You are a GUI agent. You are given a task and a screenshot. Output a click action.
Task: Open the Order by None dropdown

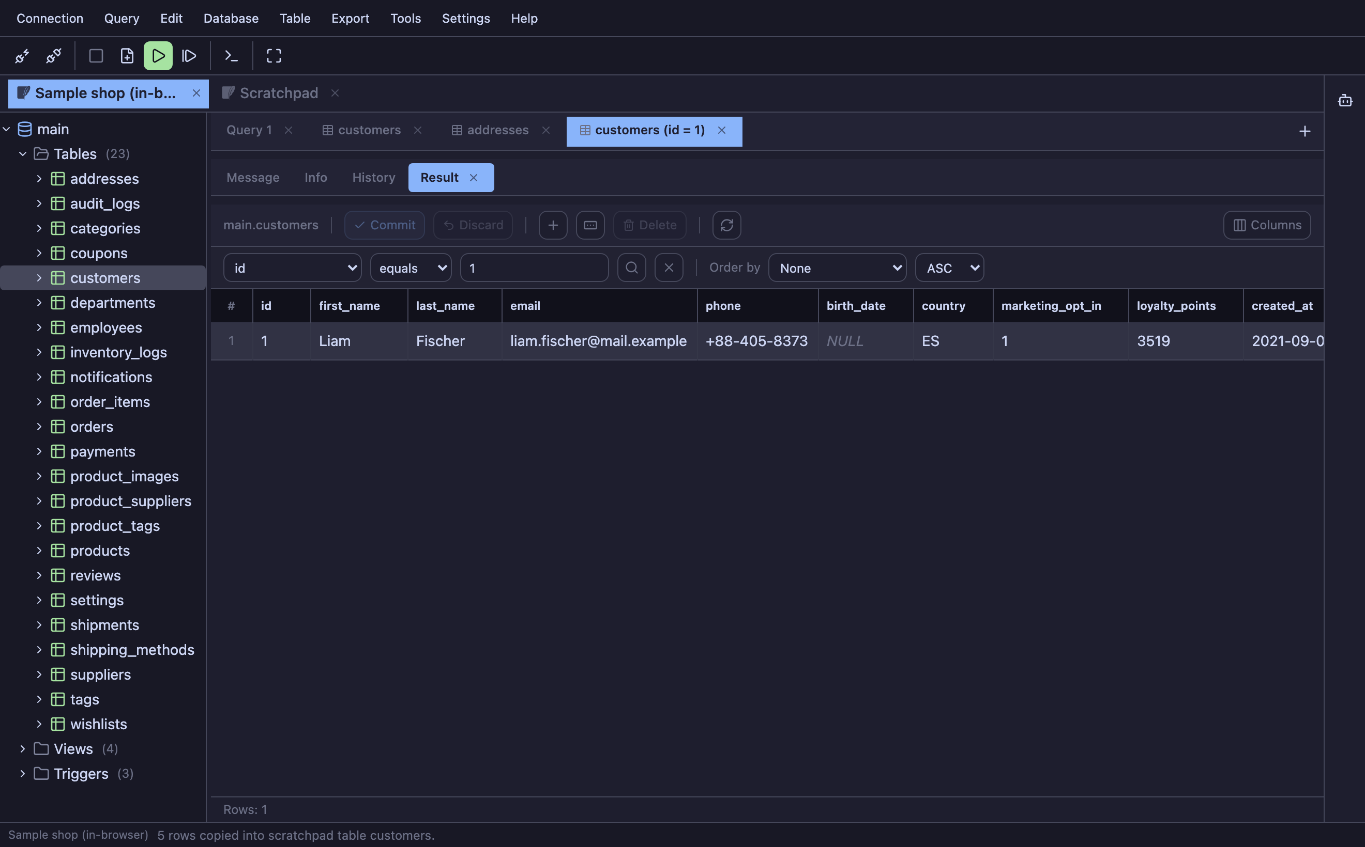837,268
